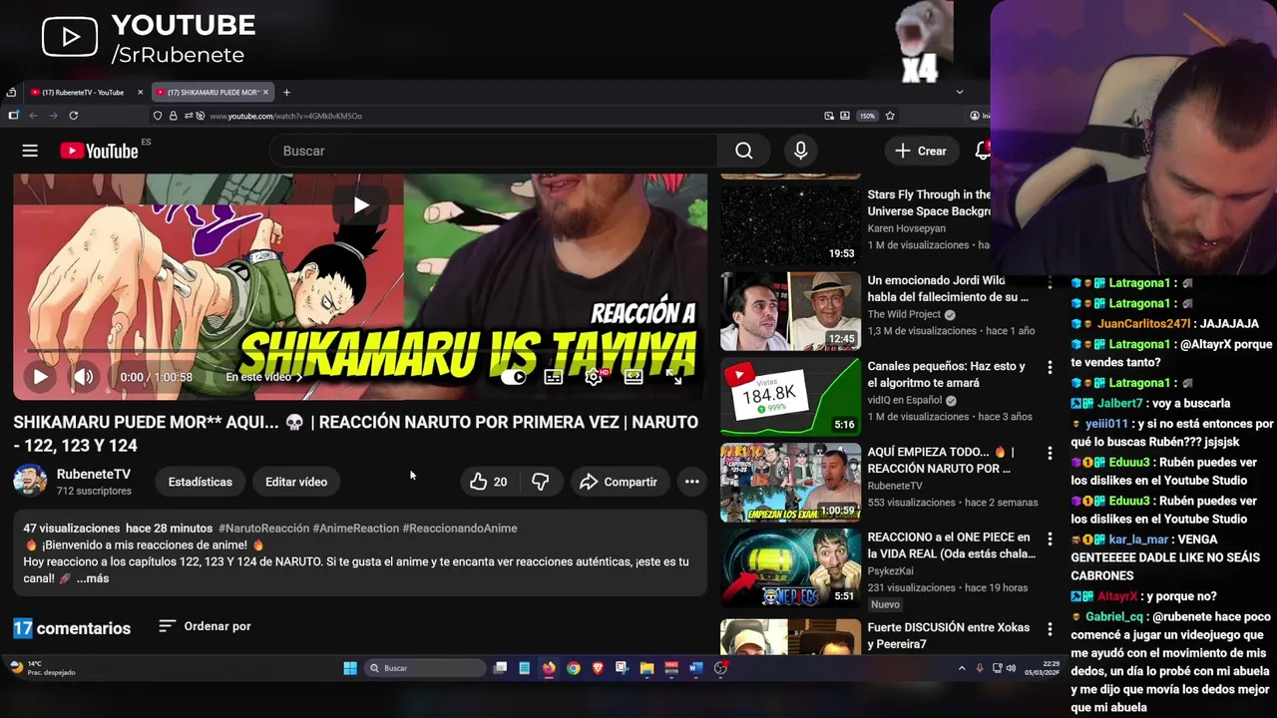1277x718 pixels.
Task: Open Word from the taskbar
Action: click(695, 668)
